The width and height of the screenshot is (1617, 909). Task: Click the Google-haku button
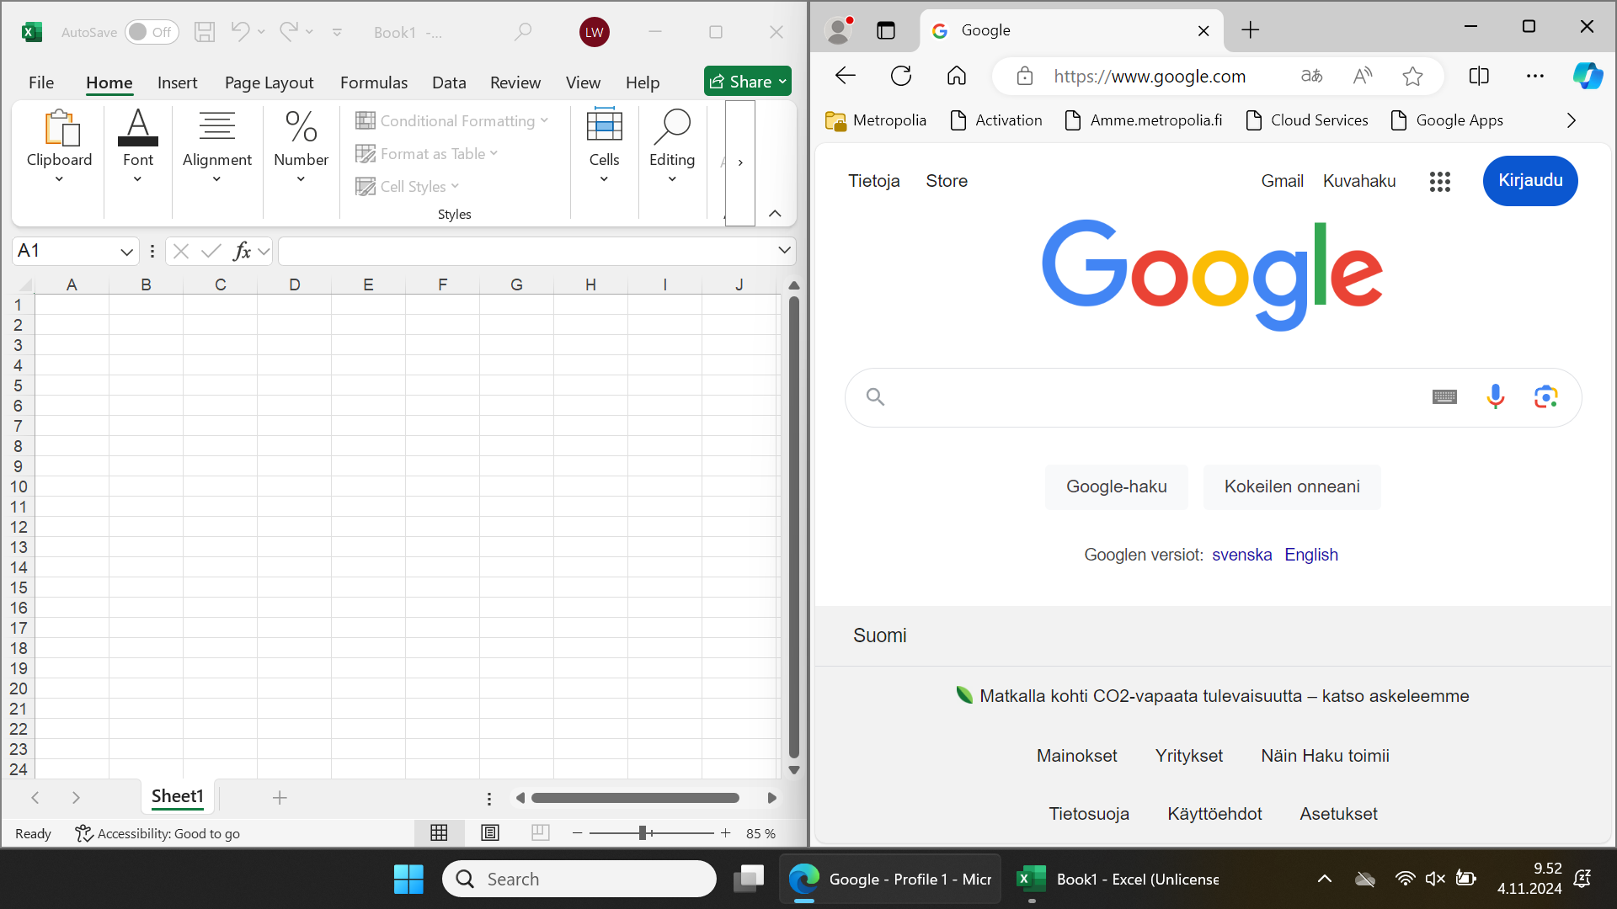coord(1116,486)
